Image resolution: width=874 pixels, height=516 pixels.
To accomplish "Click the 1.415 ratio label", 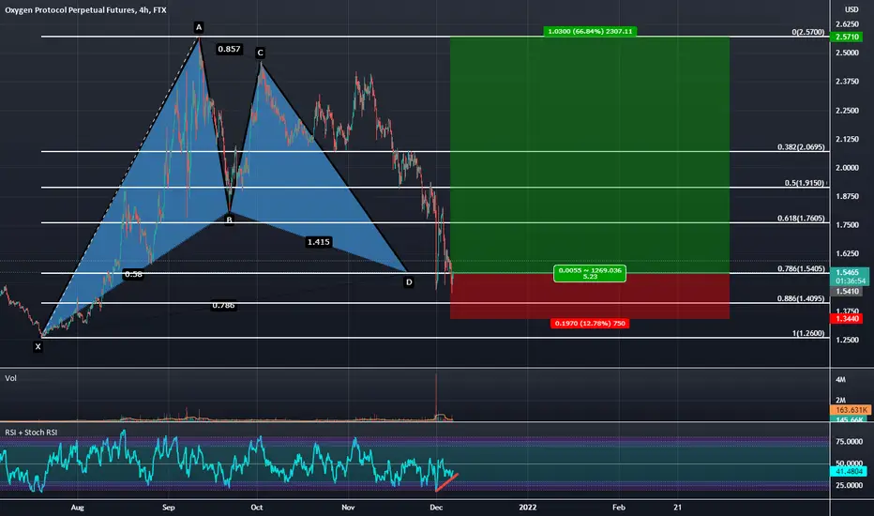I will (x=318, y=242).
